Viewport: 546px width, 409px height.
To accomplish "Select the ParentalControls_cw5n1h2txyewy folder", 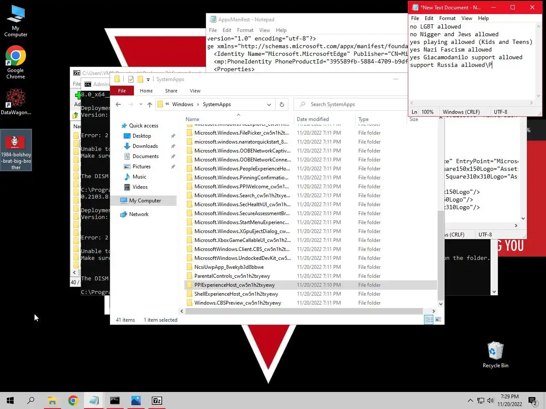I will 311,276.
